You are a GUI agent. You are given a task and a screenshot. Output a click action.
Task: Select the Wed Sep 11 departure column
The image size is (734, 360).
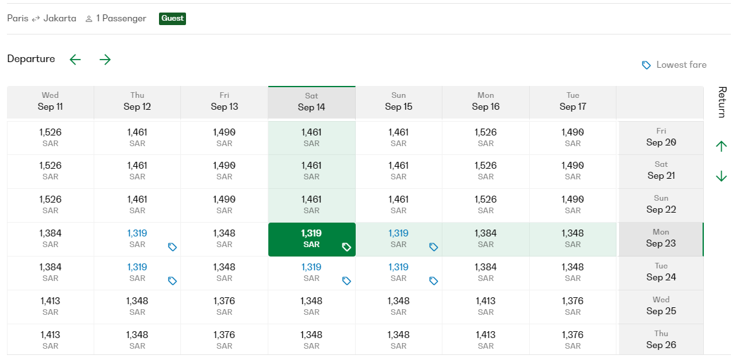coord(50,102)
